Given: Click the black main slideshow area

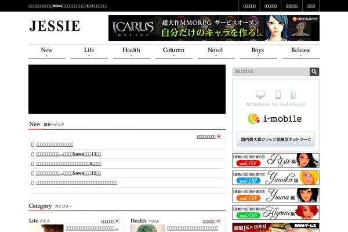Looking at the screenshot, I should pos(127,89).
